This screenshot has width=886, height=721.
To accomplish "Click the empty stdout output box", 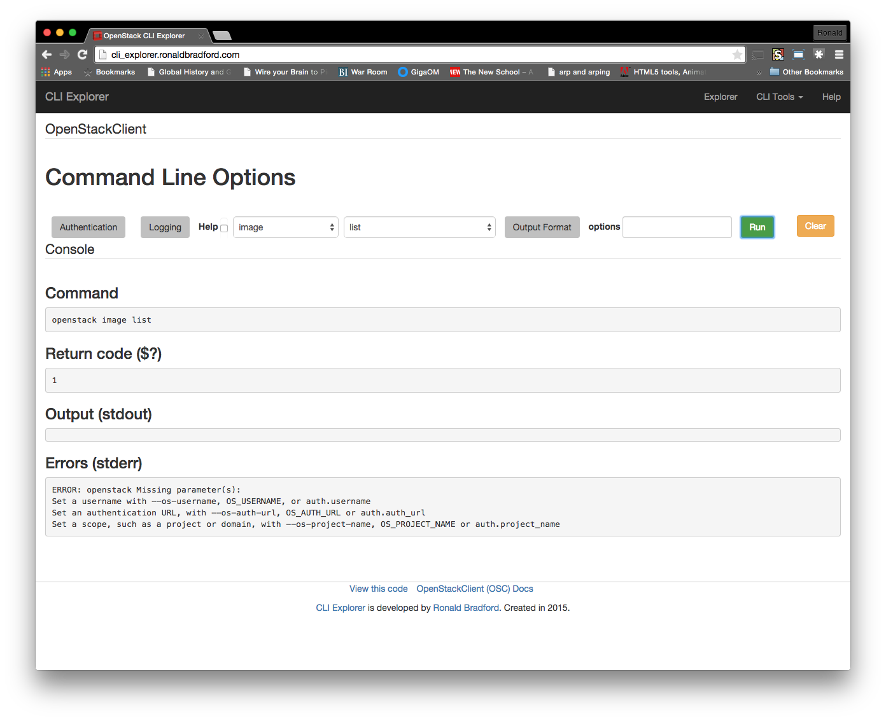I will [443, 435].
